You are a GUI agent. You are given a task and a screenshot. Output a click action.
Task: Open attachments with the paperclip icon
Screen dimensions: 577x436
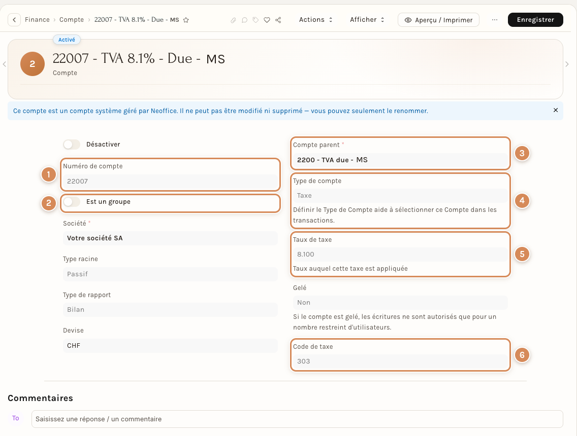click(x=233, y=20)
